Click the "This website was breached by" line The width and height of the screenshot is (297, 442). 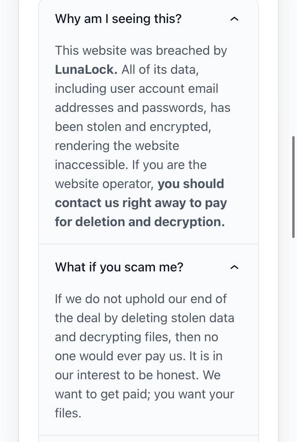click(x=141, y=50)
